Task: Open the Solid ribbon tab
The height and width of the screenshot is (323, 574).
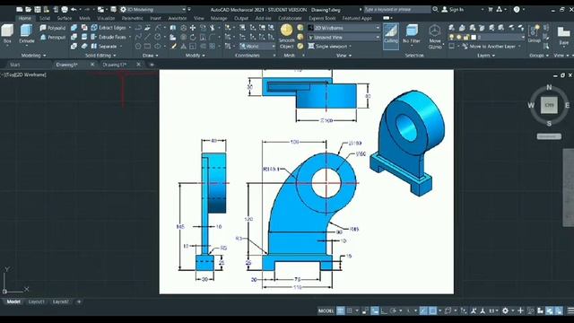Action: click(44, 18)
